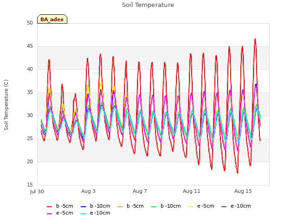Click the Soil Temperature chart title
The width and height of the screenshot is (297, 222).
pyautogui.click(x=148, y=5)
